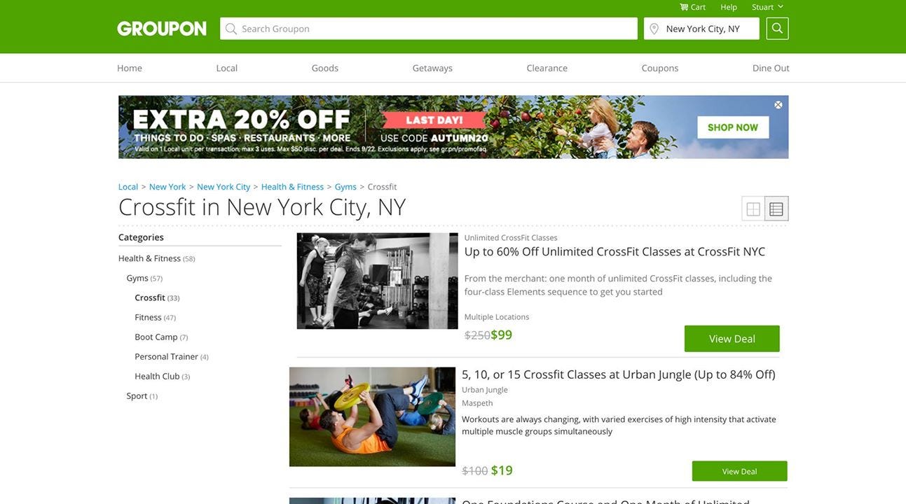The height and width of the screenshot is (504, 906).
Task: Select the Coupons navigation item
Action: (x=660, y=68)
